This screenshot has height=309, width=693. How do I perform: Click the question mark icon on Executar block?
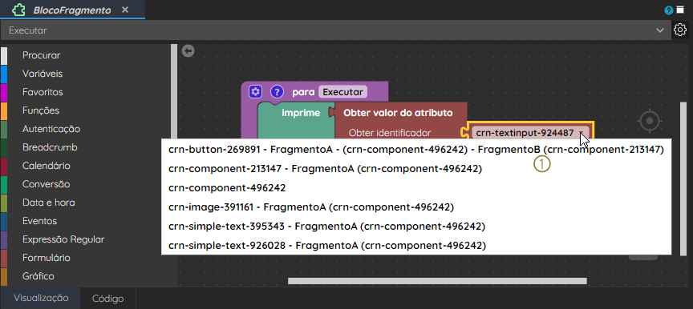coord(277,92)
